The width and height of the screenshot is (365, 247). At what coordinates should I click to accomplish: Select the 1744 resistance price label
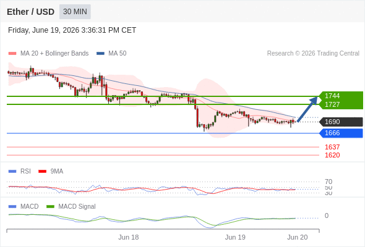coord(332,96)
